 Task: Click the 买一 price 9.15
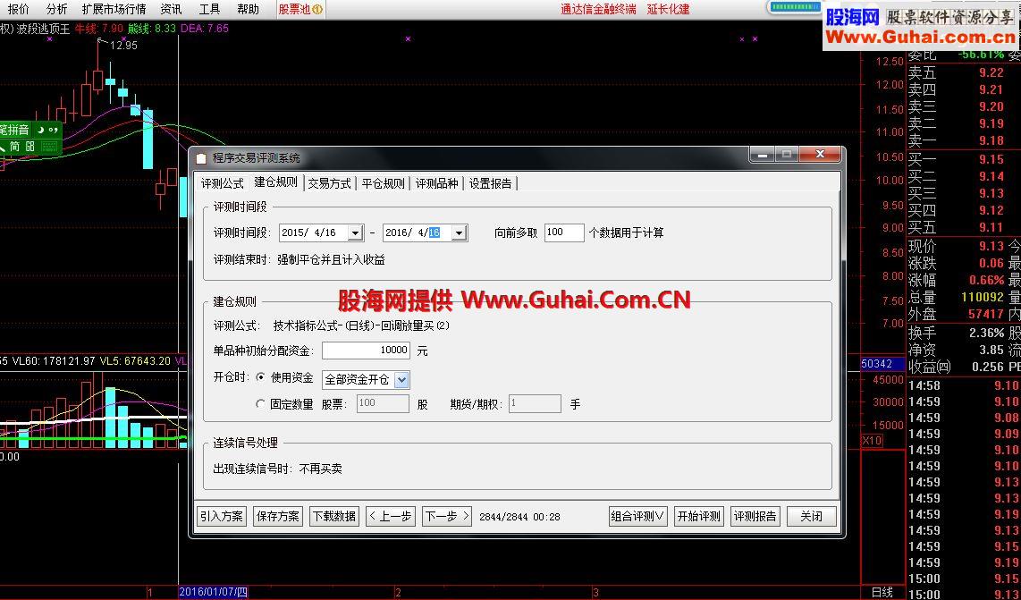click(991, 159)
